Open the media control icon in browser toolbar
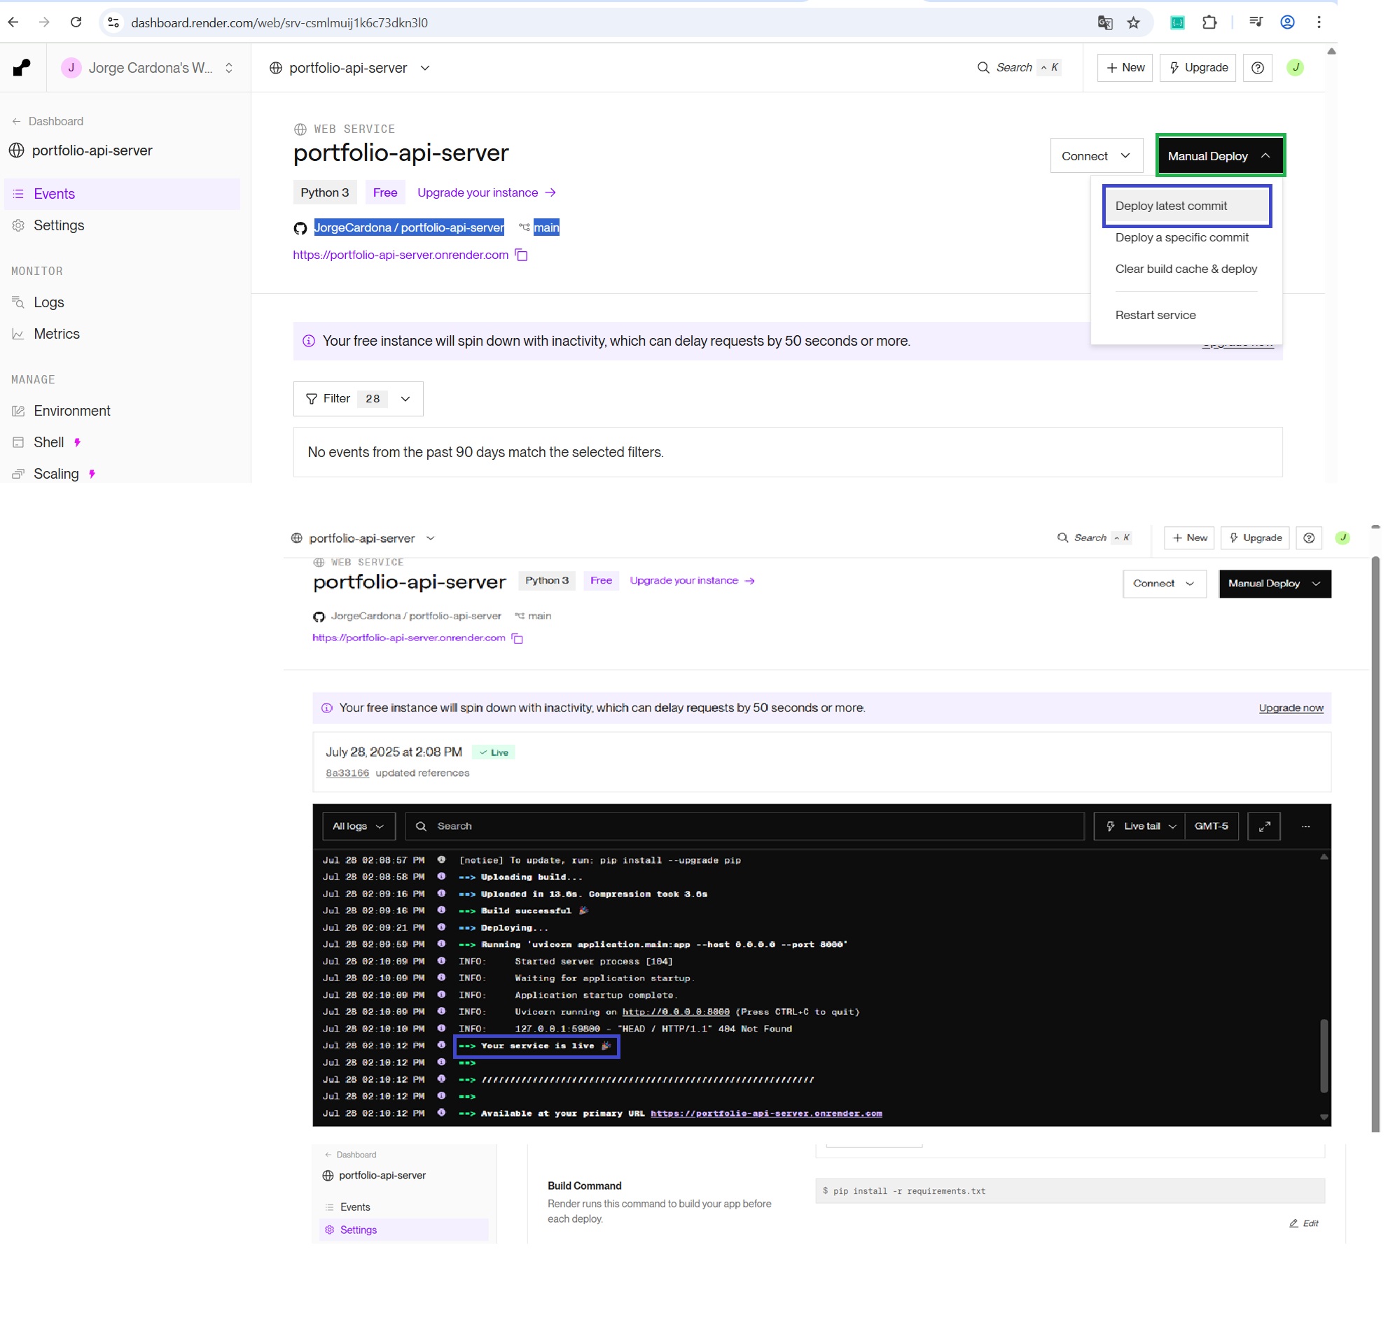Screen dimensions: 1395x1329 (x=1256, y=22)
